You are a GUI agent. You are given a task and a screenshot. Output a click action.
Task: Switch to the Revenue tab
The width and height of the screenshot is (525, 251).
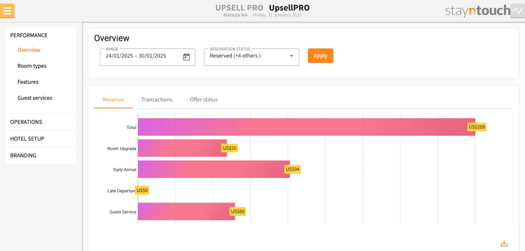coord(113,100)
